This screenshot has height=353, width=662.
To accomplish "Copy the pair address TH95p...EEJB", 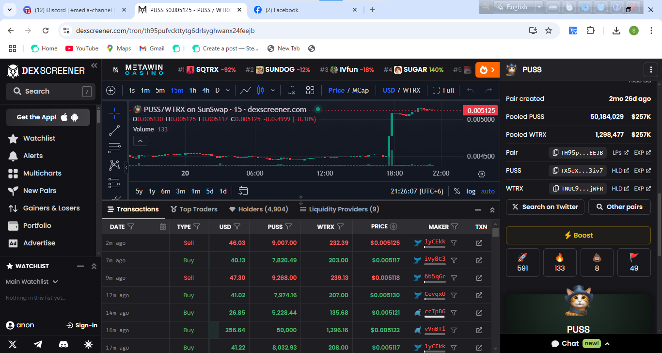I will coord(578,153).
